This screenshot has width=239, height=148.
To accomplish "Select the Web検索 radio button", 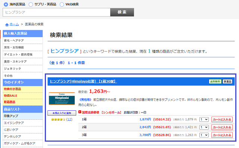I will coord(62,4).
